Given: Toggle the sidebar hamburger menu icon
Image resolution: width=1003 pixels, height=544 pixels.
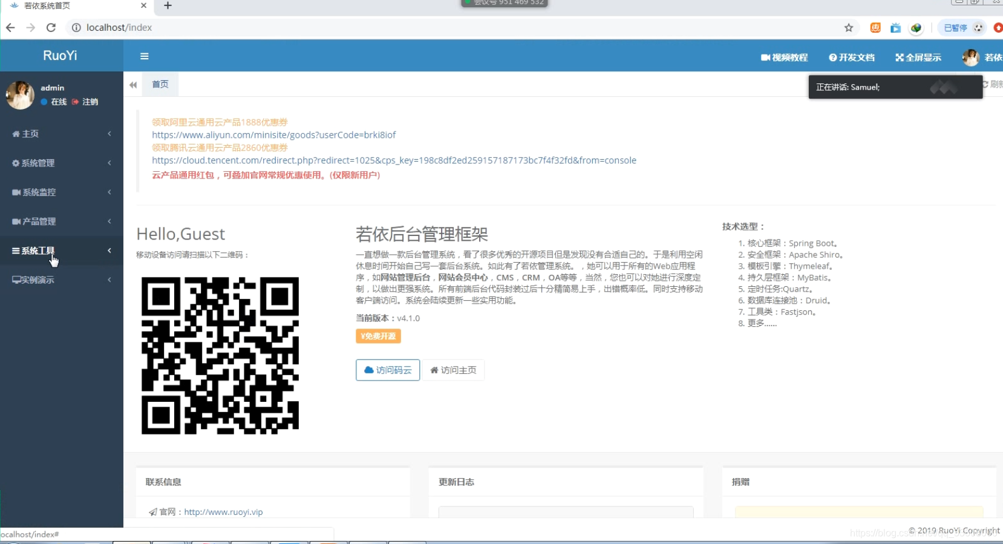Looking at the screenshot, I should 144,56.
